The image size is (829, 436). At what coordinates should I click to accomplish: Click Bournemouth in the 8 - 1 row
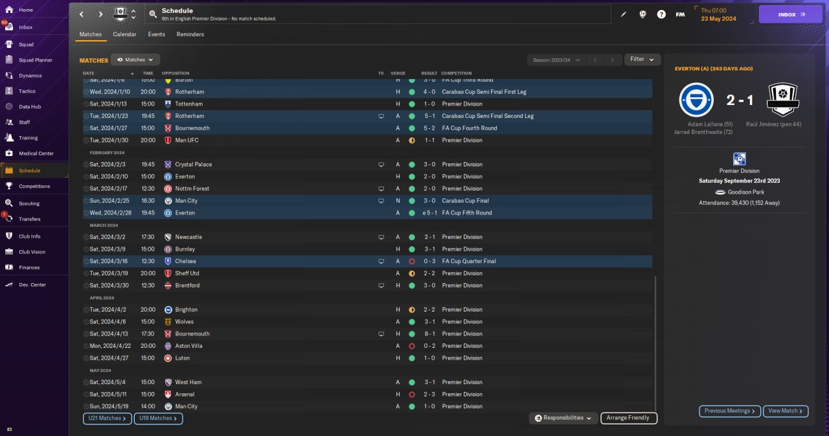(x=192, y=334)
